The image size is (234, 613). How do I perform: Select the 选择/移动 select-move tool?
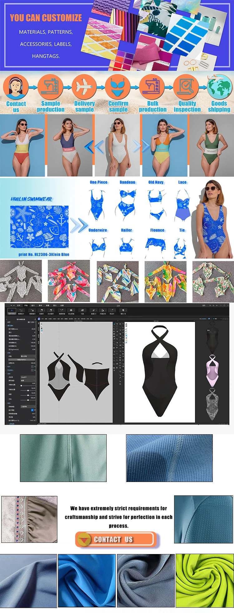[12, 311]
